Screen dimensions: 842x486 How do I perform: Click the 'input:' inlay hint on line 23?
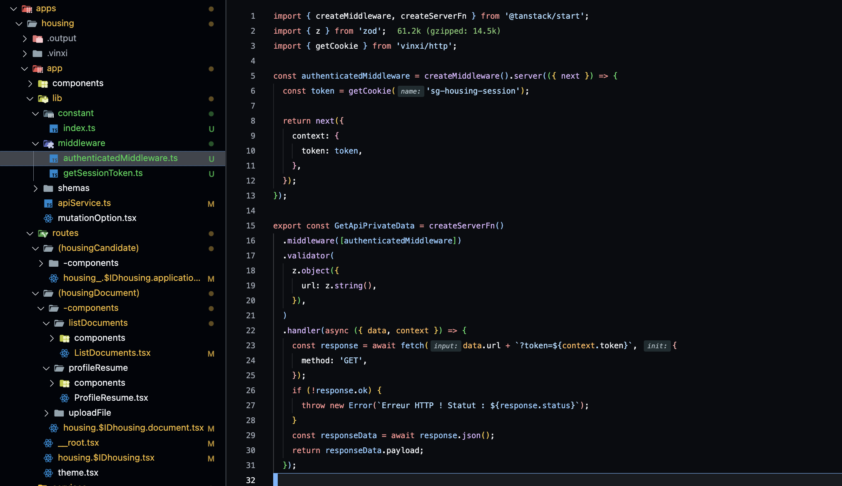446,346
